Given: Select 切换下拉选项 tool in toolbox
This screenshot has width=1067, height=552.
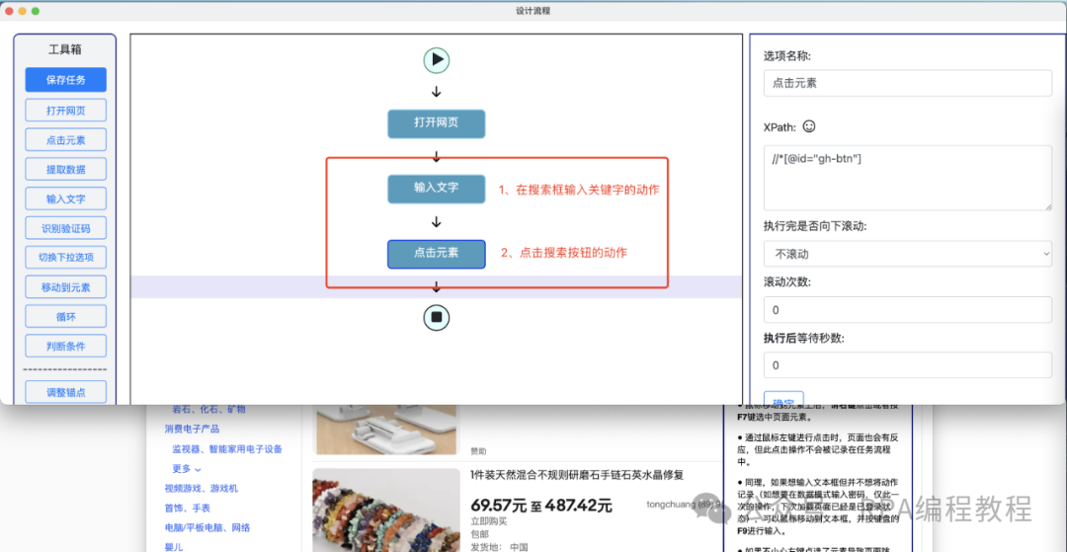Looking at the screenshot, I should (66, 258).
